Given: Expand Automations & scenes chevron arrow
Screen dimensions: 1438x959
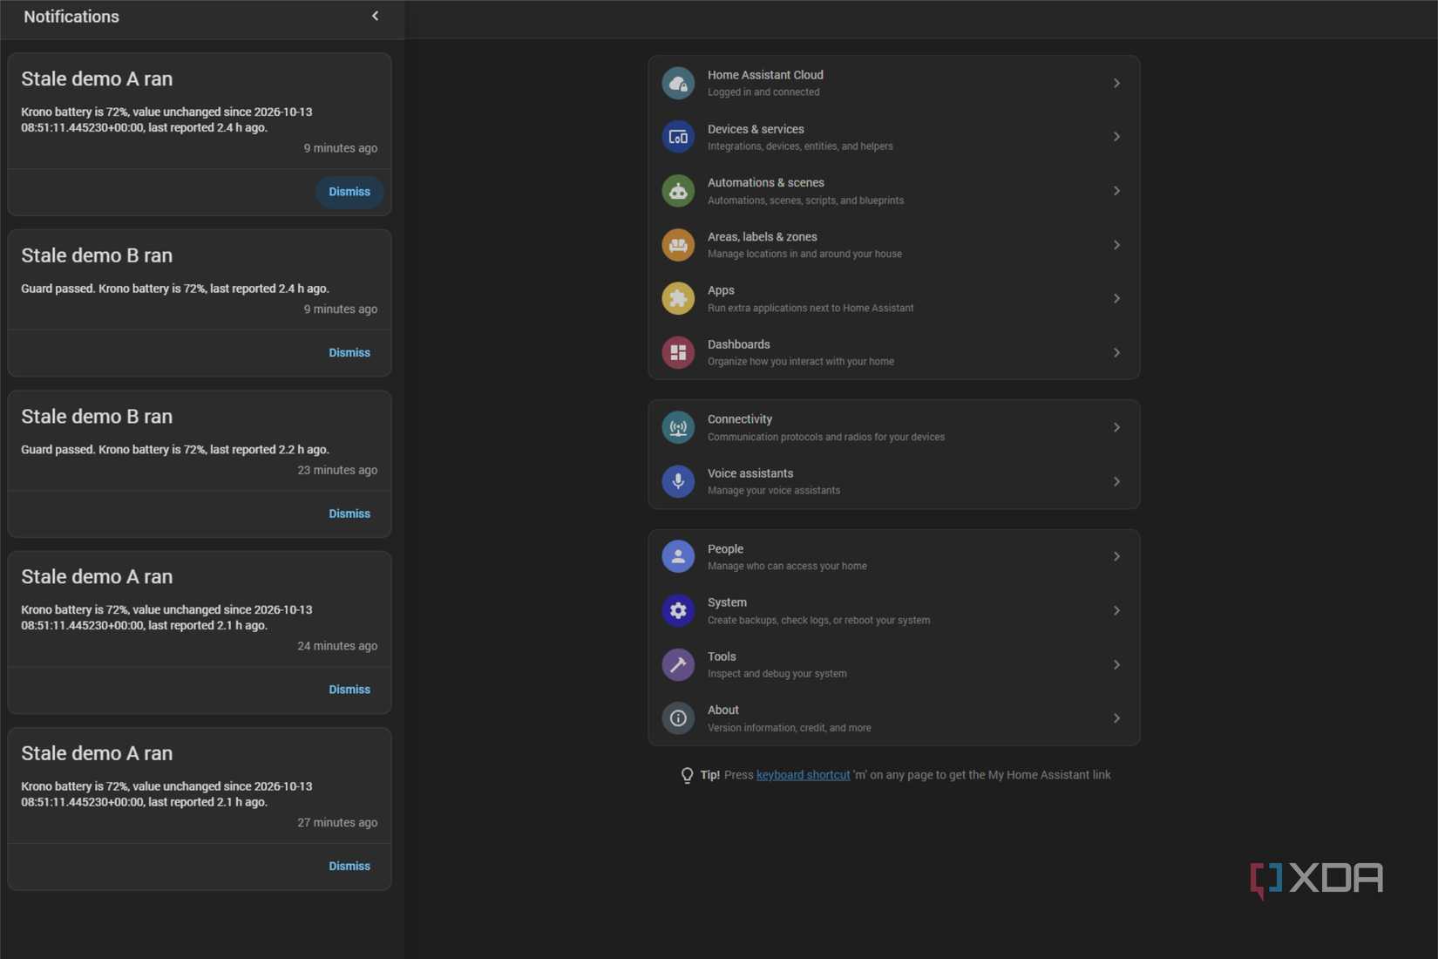Looking at the screenshot, I should (x=1116, y=191).
